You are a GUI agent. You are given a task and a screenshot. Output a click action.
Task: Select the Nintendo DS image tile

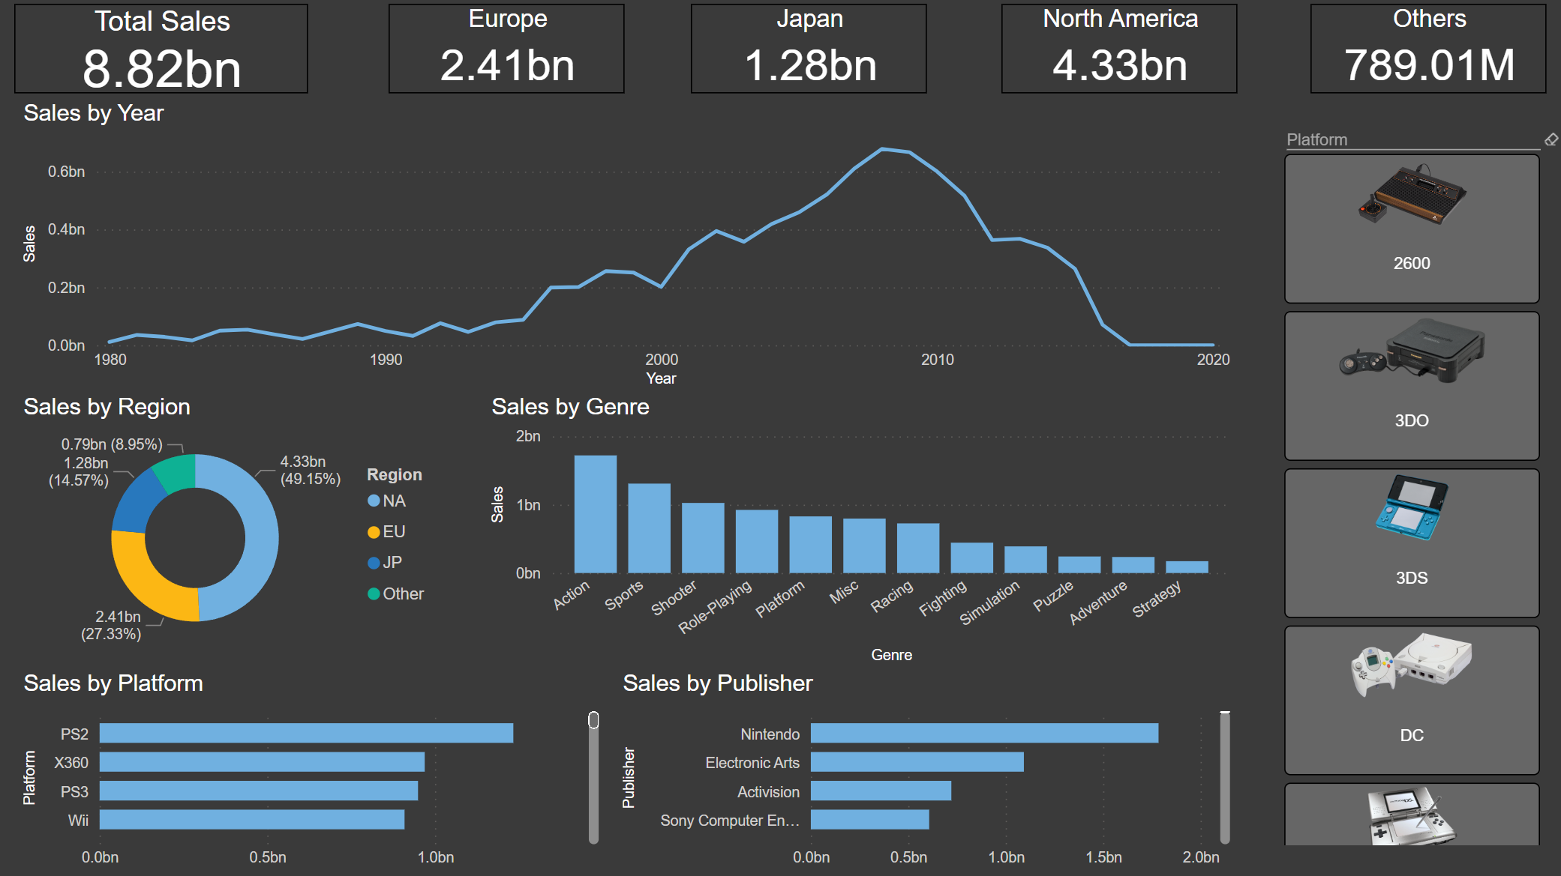pos(1411,817)
